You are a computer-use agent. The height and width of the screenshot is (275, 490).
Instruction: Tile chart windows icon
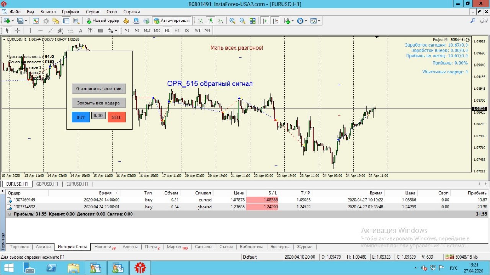point(252,21)
